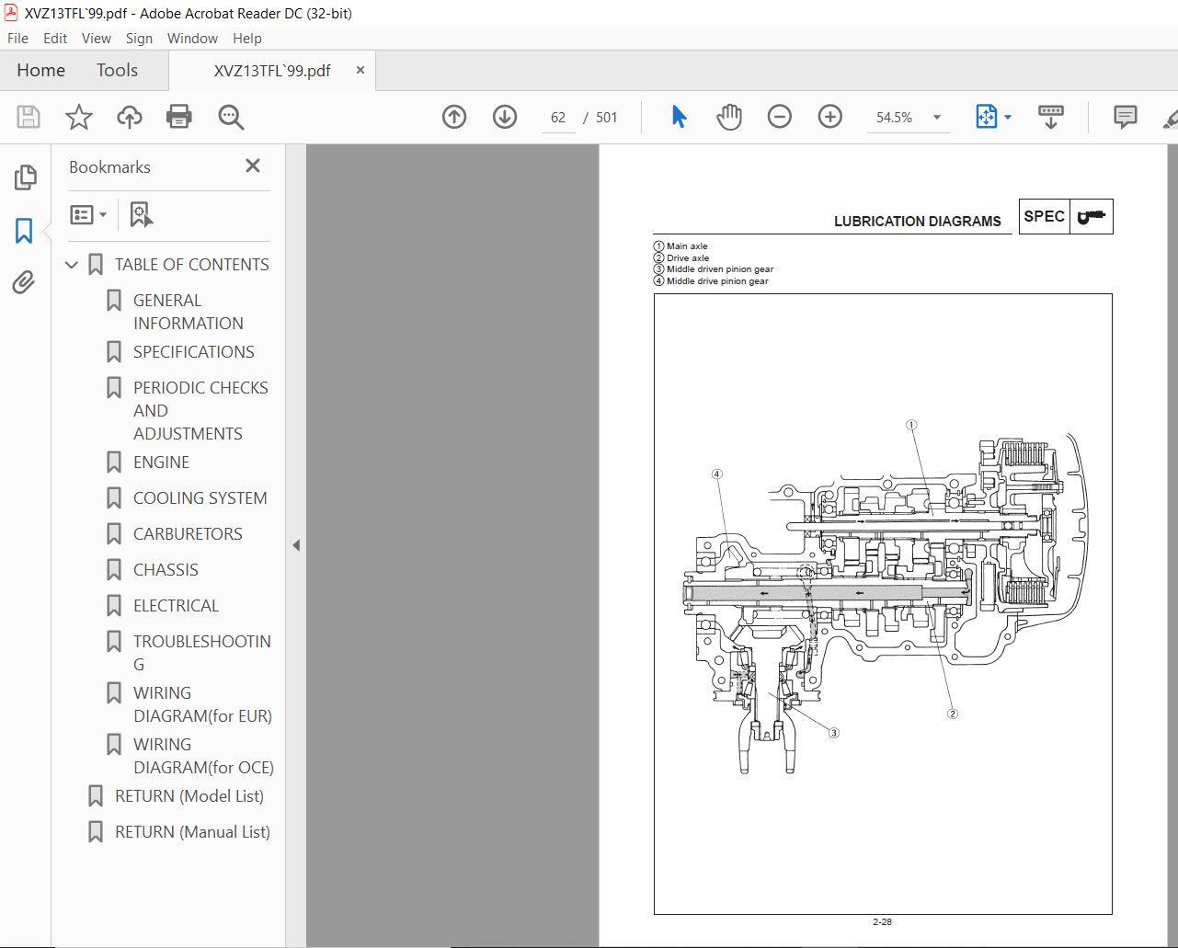Open the Find text magnifier tool
The image size is (1178, 948).
[231, 117]
